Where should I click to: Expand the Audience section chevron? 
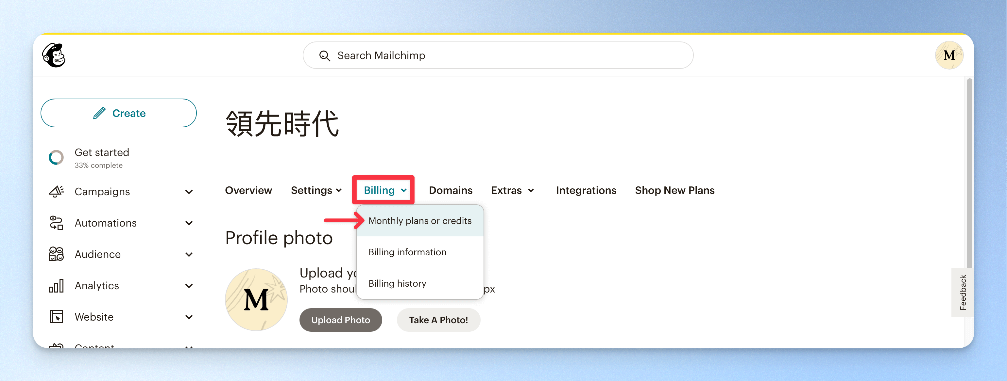click(x=189, y=254)
